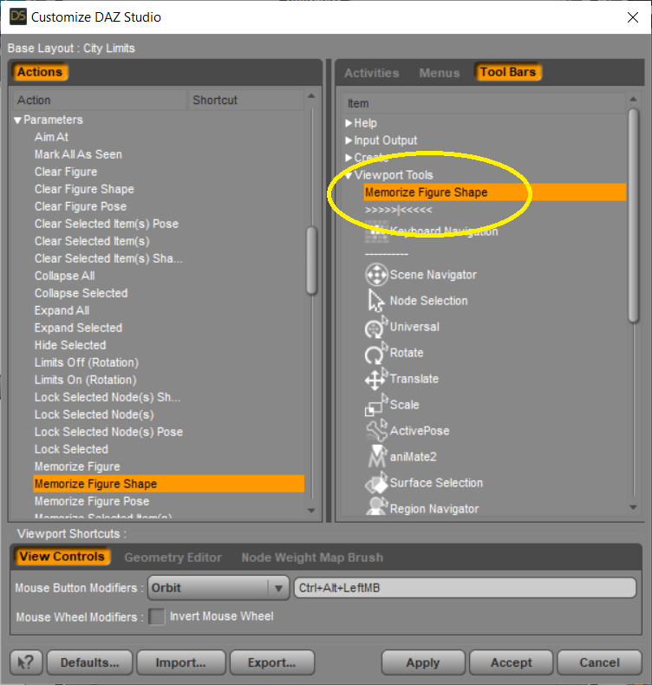This screenshot has height=685, width=652.
Task: Expand the Input Output toolbar item
Action: (348, 140)
